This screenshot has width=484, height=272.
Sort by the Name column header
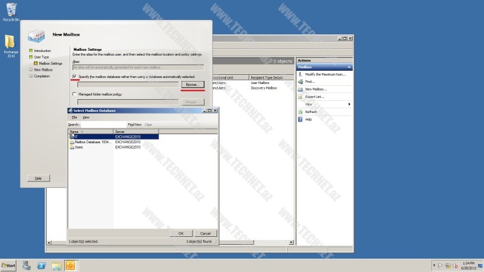tap(90, 131)
